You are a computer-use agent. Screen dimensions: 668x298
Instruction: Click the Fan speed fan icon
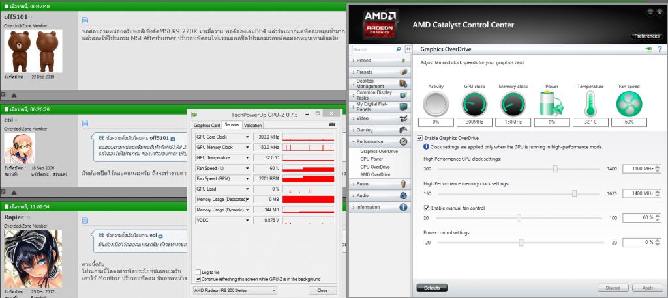(x=630, y=104)
